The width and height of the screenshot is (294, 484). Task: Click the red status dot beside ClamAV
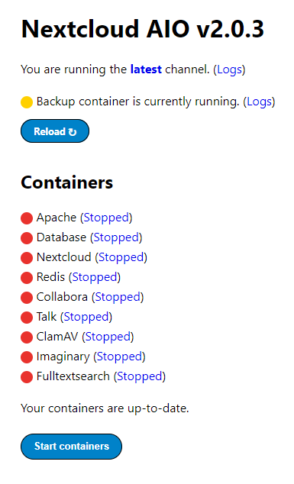27,337
